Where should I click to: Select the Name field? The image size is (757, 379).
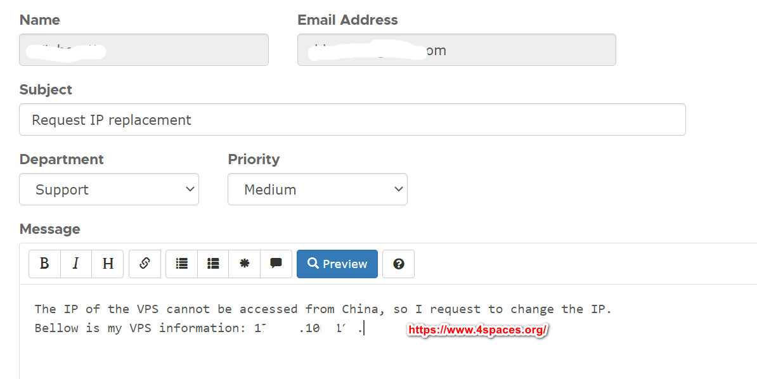(143, 49)
